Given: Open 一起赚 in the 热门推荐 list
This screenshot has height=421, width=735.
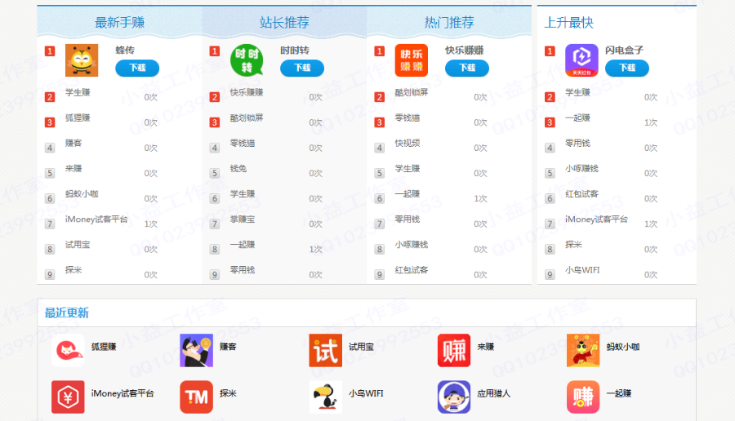Looking at the screenshot, I should tap(408, 194).
